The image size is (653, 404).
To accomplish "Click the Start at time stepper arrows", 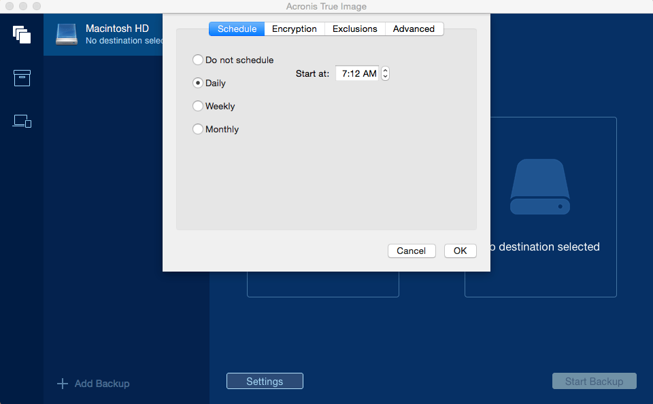I will pos(385,73).
